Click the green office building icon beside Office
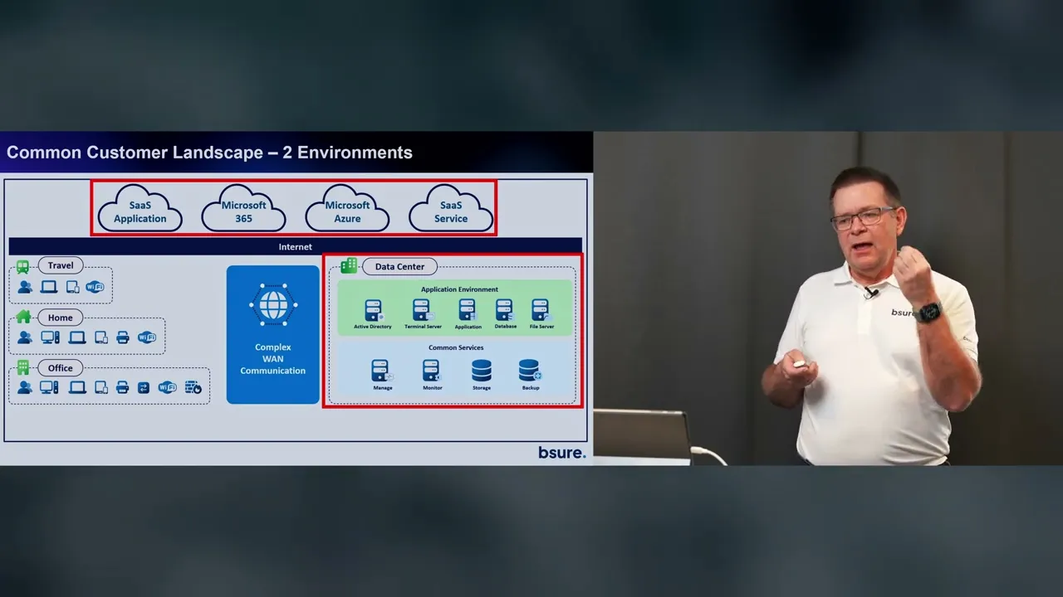Screen dimensions: 1063x597 [23, 367]
